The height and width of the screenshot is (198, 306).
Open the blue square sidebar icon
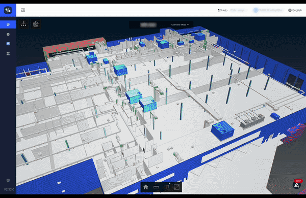pos(8,44)
